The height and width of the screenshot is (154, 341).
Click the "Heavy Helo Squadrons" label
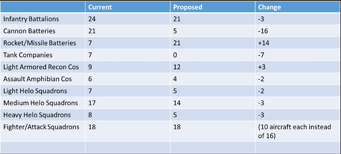click(x=37, y=115)
